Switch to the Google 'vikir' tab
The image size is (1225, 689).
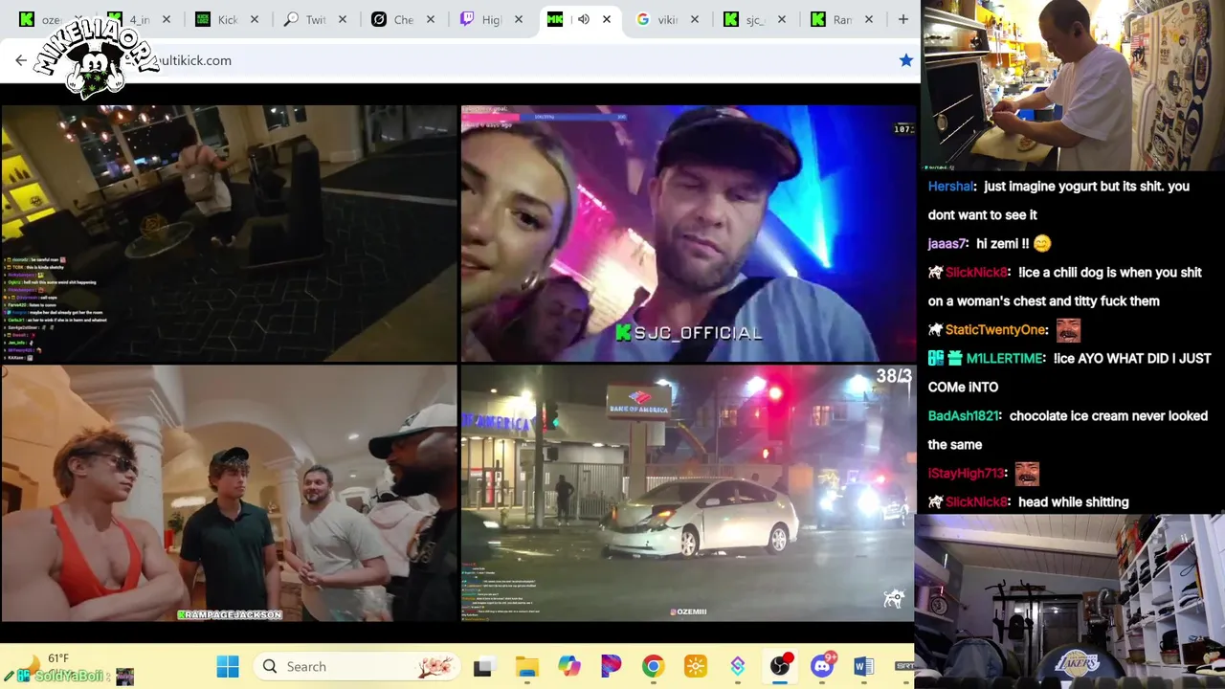[667, 19]
